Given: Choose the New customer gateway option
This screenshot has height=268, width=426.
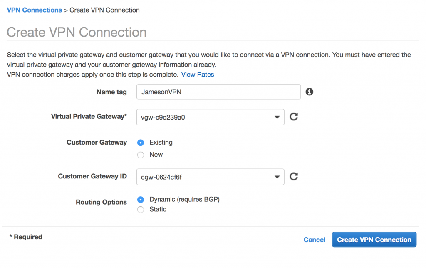Looking at the screenshot, I should click(x=141, y=155).
